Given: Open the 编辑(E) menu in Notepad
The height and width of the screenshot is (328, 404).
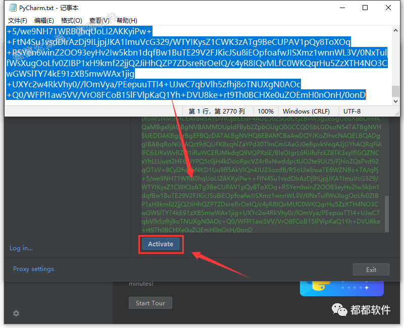Looking at the screenshot, I should [x=44, y=20].
